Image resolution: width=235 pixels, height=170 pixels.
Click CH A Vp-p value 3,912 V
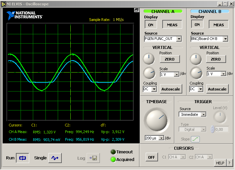coord(118,132)
